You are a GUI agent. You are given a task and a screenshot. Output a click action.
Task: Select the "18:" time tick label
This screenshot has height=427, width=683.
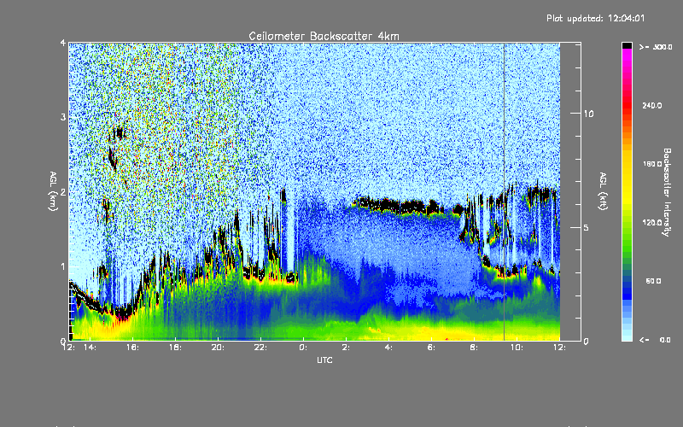175,348
